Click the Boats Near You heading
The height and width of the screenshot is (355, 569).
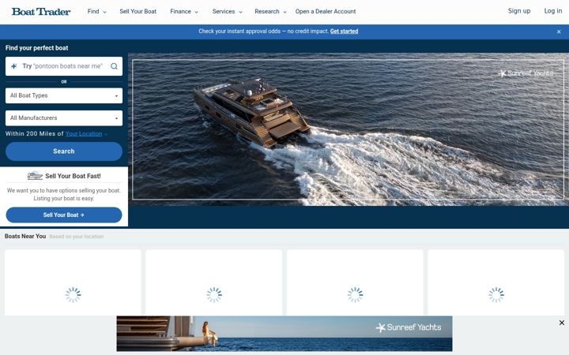25,236
